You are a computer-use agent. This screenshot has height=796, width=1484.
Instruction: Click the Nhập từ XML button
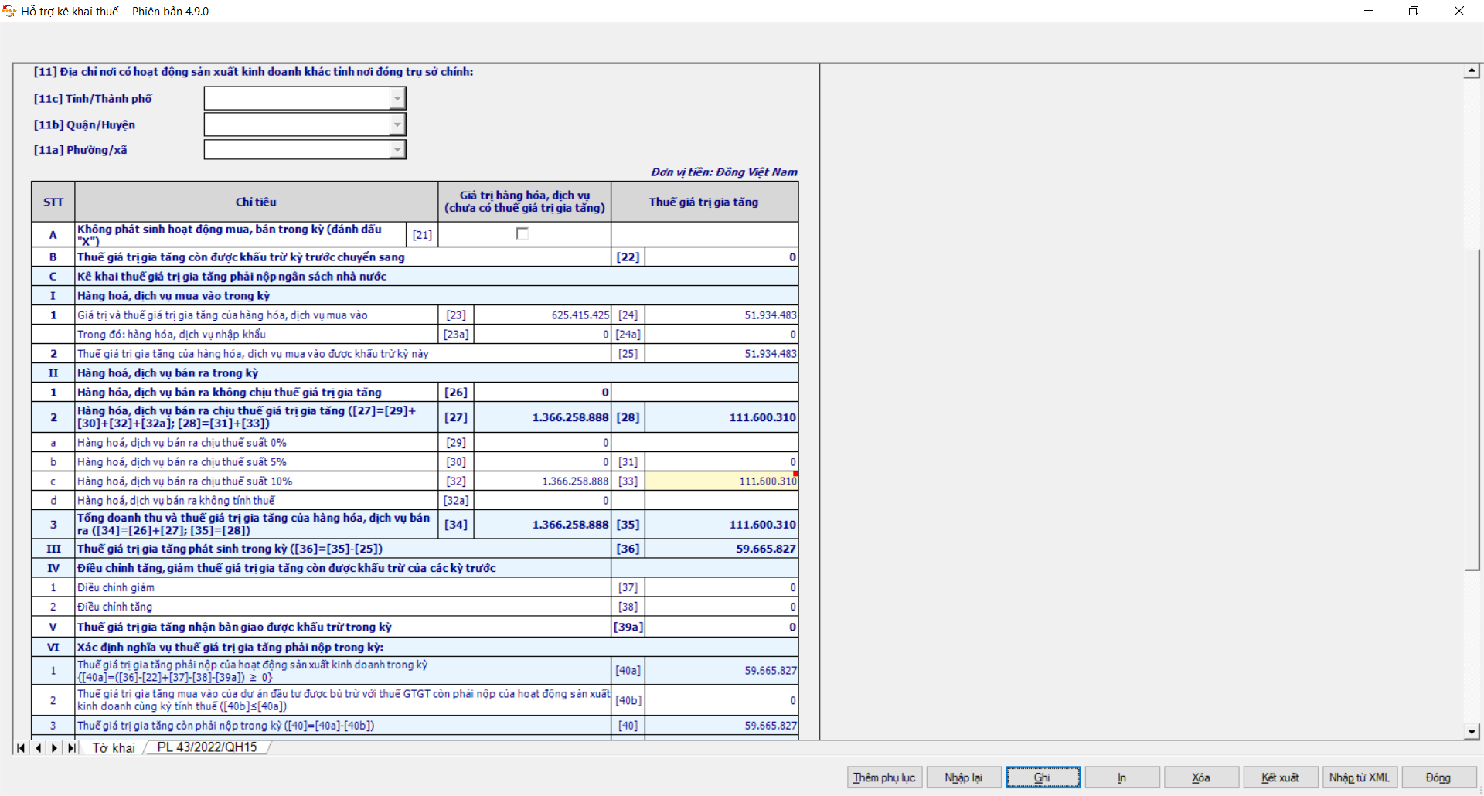coord(1359,777)
